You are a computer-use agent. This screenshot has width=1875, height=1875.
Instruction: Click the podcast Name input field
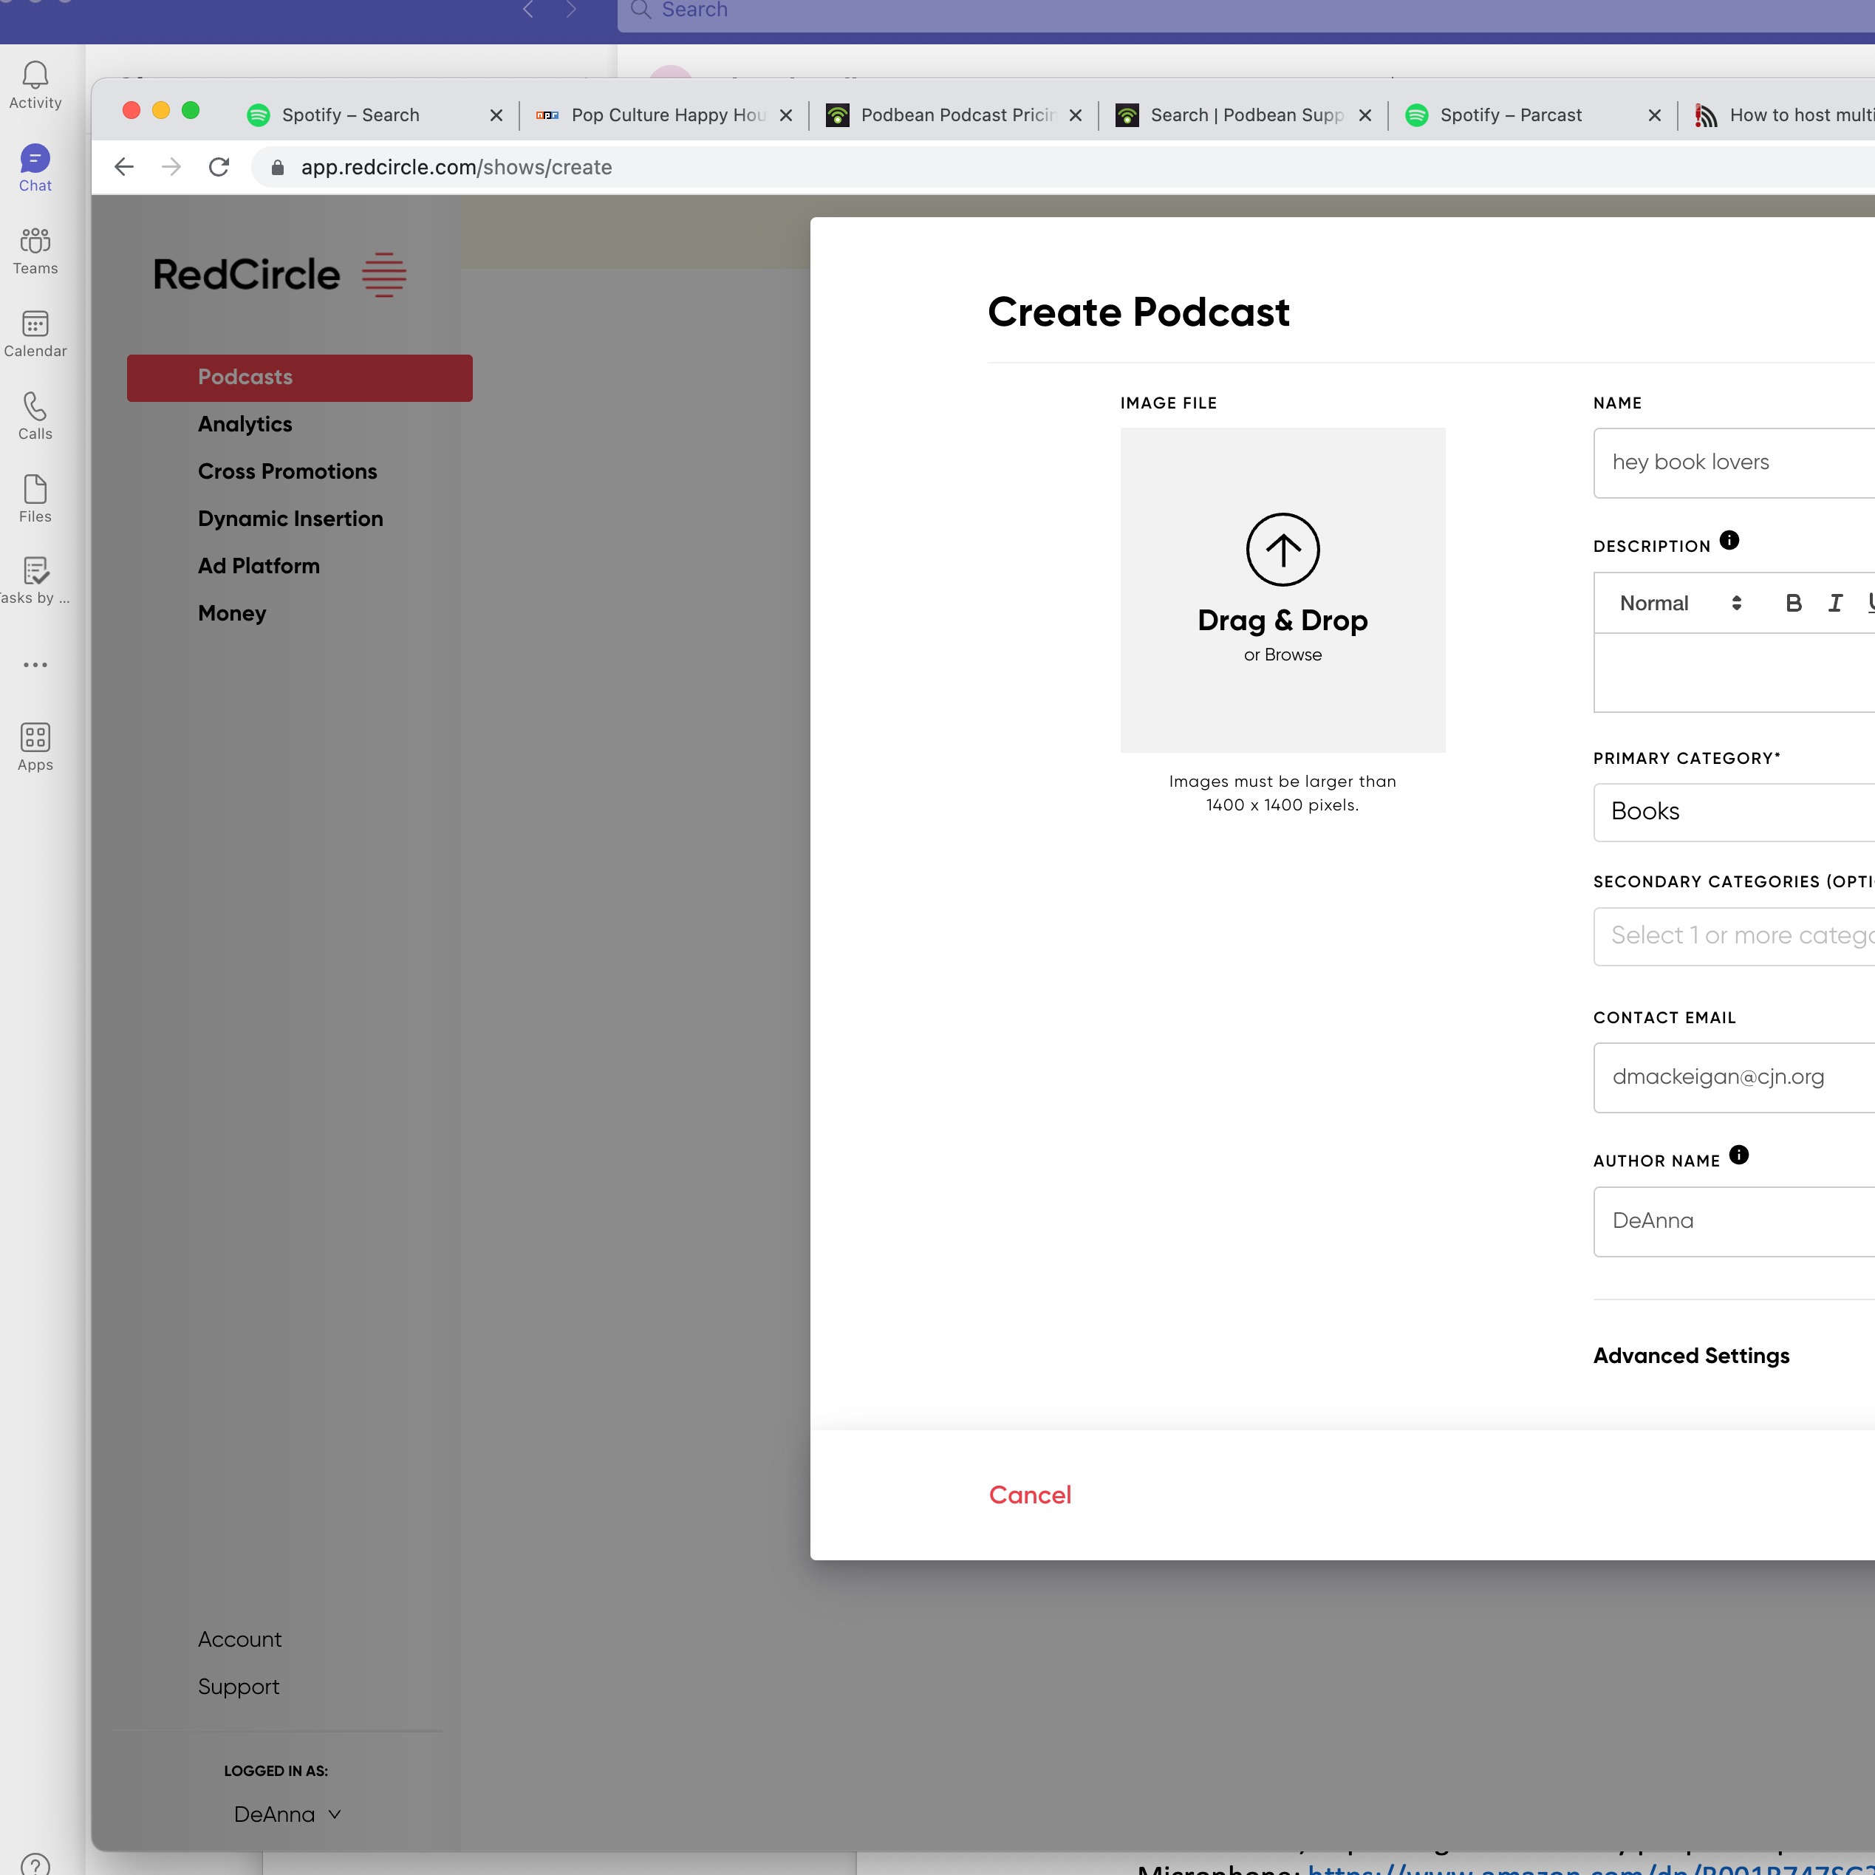tap(1733, 463)
